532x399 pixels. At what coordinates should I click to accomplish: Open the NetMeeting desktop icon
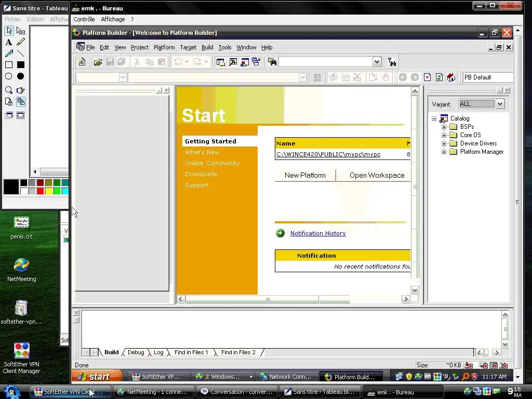tap(21, 270)
